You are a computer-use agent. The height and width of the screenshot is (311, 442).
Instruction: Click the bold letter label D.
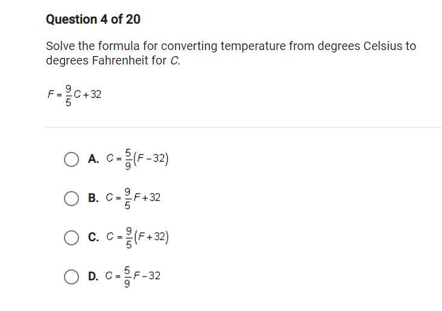(93, 277)
